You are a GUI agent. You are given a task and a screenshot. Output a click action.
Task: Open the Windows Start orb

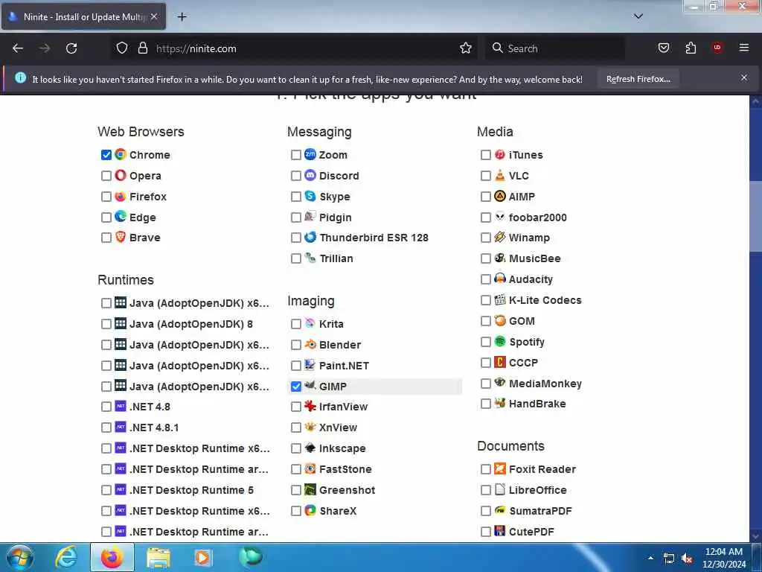[x=19, y=557]
